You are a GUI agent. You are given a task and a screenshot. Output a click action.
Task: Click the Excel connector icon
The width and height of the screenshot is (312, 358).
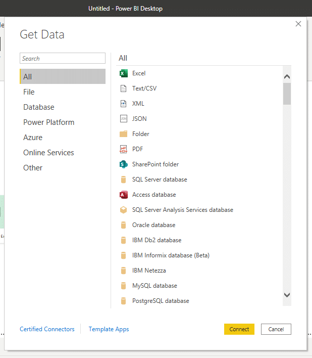point(123,73)
